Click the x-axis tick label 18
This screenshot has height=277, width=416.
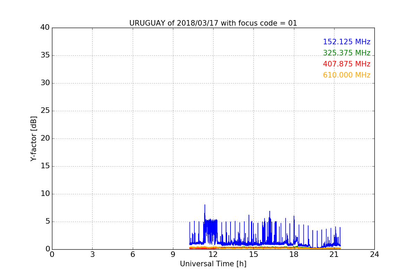294,254
